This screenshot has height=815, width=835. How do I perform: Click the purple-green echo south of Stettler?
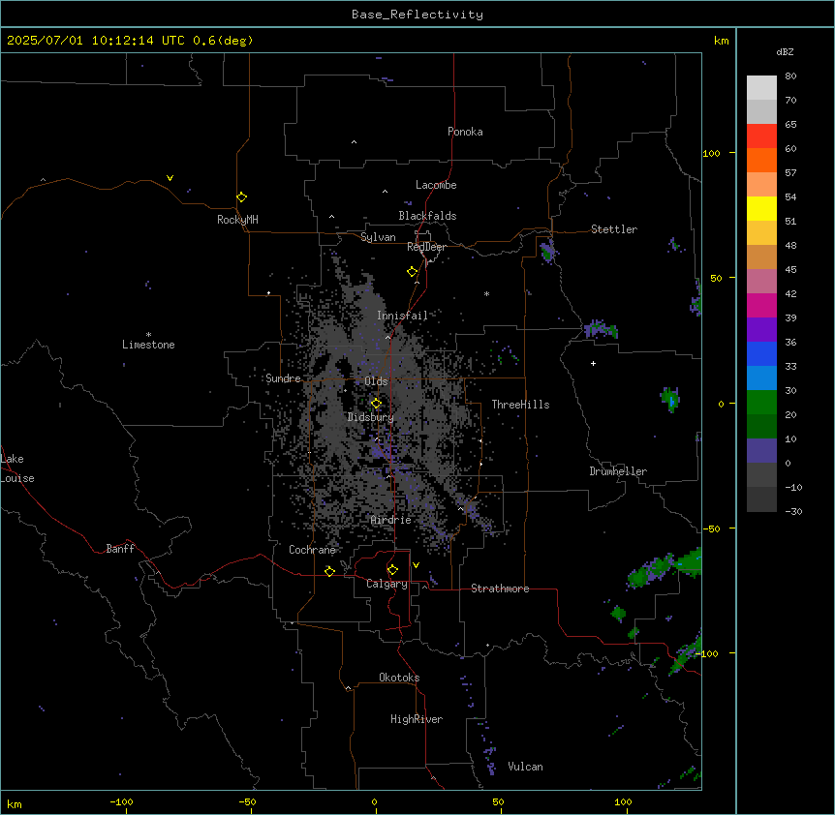point(602,329)
